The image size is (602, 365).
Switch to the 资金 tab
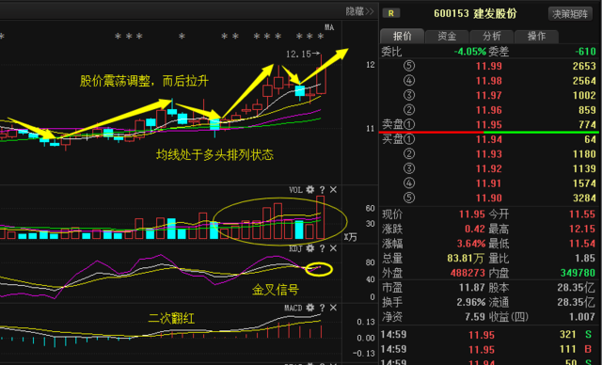[447, 36]
